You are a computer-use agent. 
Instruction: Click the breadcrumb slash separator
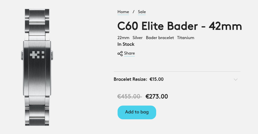tap(133, 12)
